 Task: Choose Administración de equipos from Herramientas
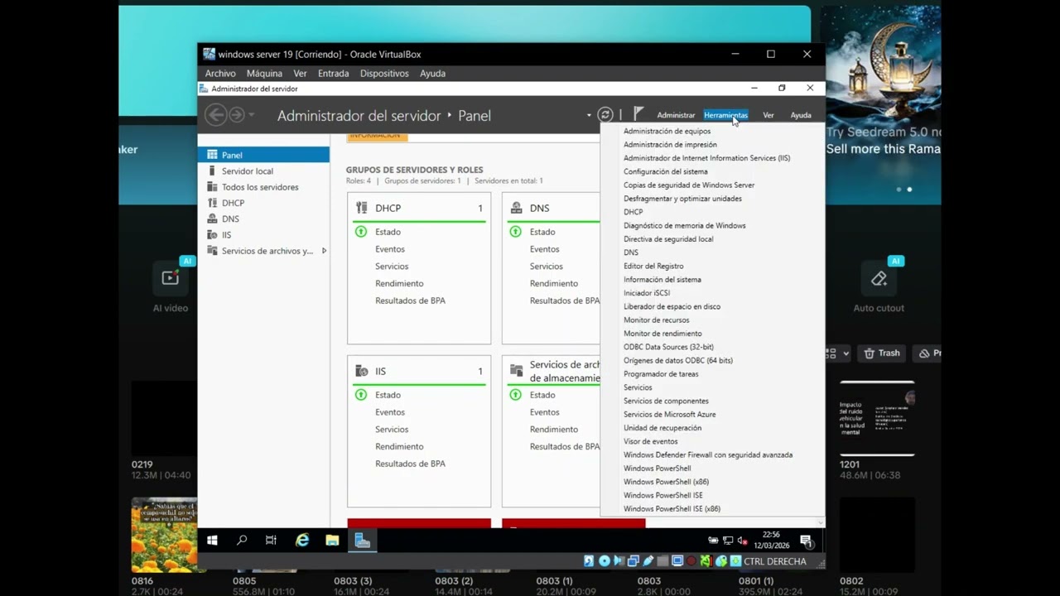[x=667, y=131]
